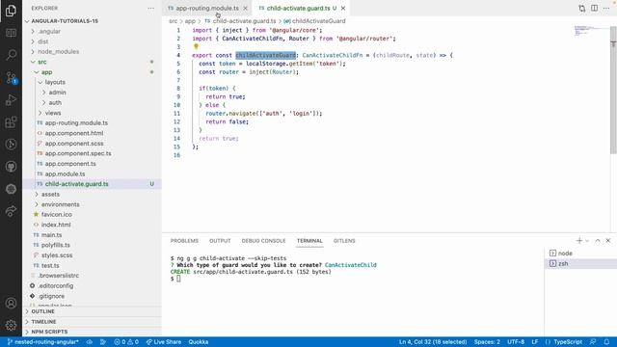Open the GitHub icon in activity bar

click(x=11, y=167)
